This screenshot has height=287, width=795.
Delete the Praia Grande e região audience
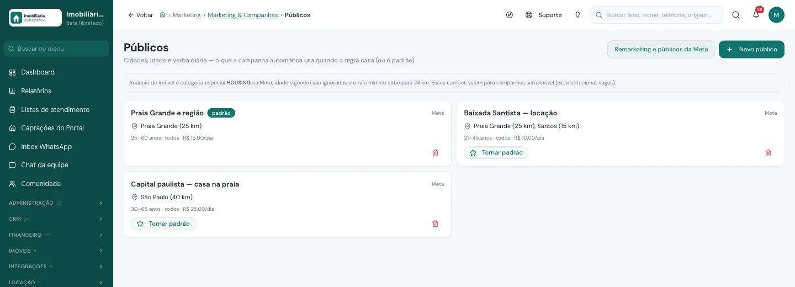[x=435, y=153]
